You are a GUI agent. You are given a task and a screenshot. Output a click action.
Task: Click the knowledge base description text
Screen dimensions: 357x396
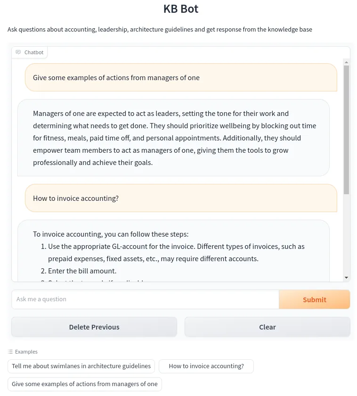[x=159, y=29]
